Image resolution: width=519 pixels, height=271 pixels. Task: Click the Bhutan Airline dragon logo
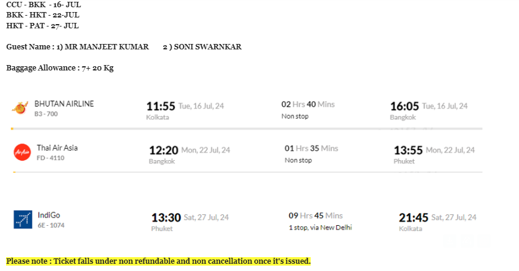(x=20, y=108)
